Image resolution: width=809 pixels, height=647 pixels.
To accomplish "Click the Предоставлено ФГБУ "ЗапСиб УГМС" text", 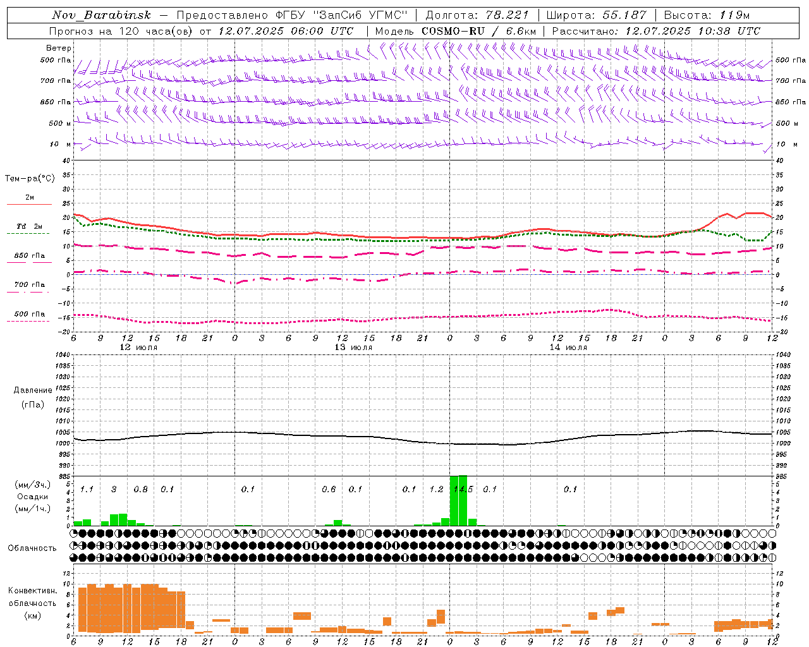I will tap(292, 15).
